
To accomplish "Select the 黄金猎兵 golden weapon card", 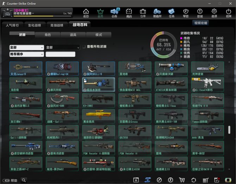I will [x=98, y=116].
